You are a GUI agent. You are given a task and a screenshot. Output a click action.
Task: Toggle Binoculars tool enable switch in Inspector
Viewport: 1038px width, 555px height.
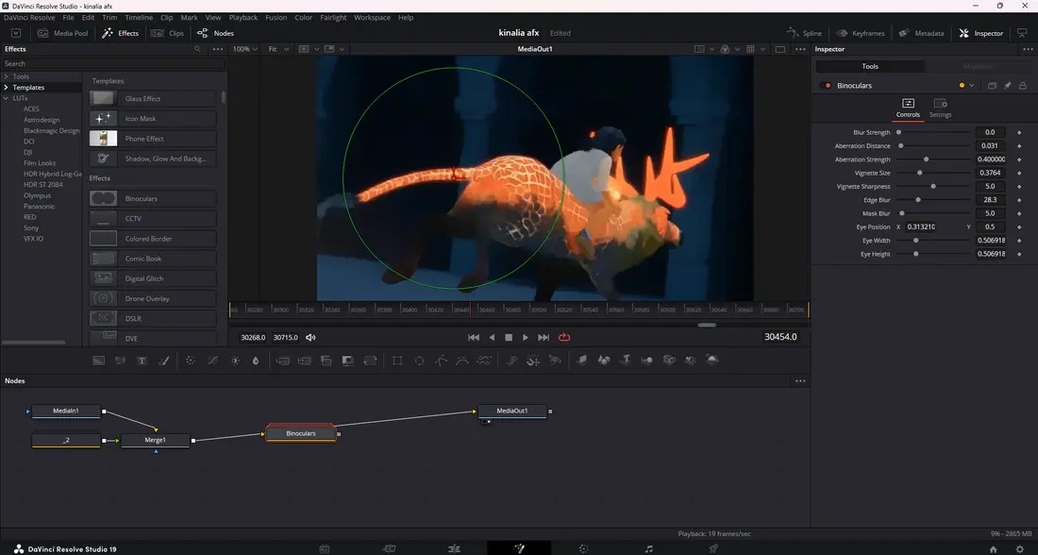point(828,86)
